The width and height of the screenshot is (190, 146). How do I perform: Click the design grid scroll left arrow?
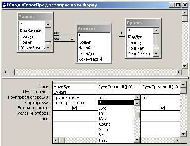pos(56,140)
